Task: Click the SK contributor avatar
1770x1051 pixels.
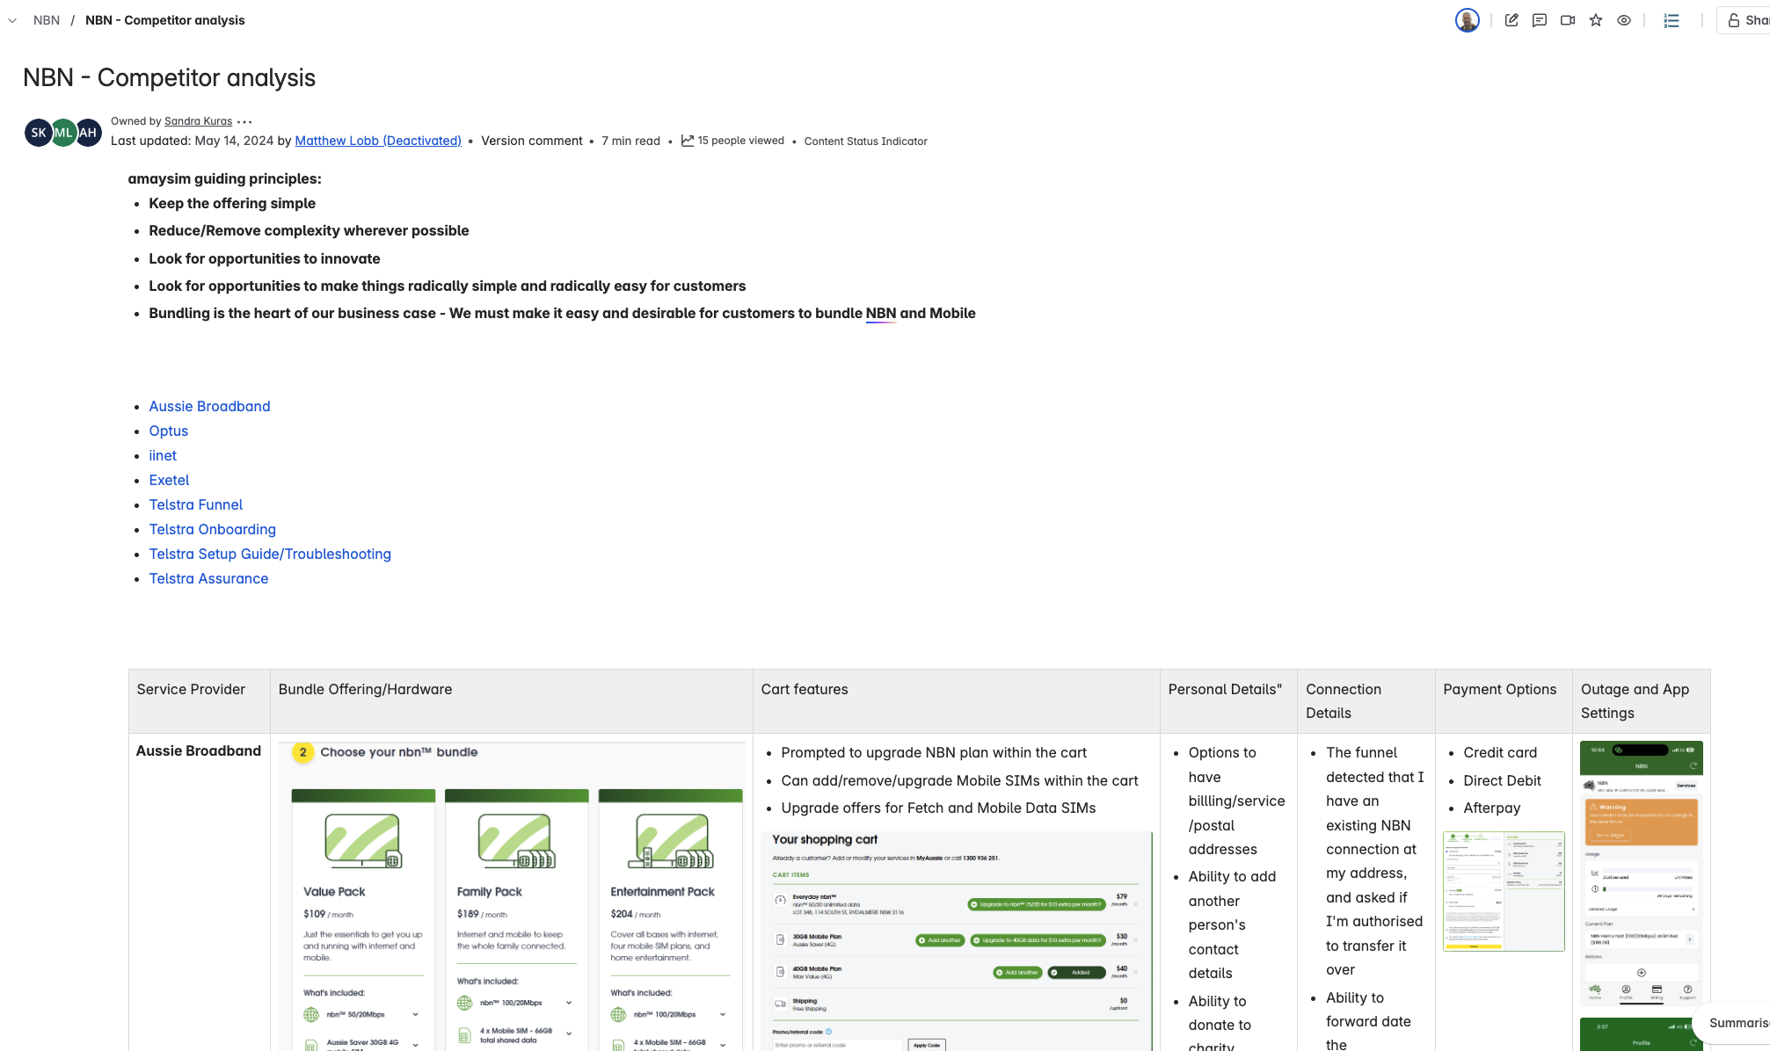Action: point(38,133)
